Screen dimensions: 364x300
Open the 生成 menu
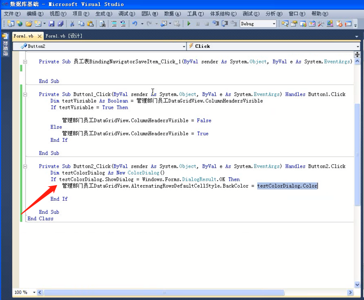[x=104, y=13]
